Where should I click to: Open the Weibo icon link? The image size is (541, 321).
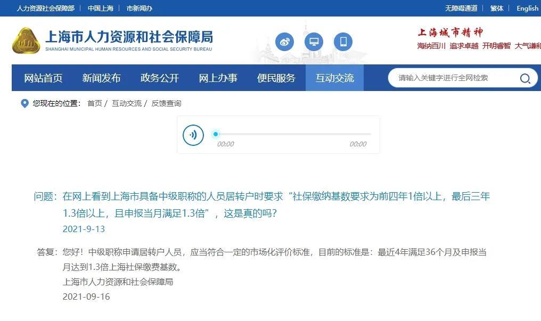(x=285, y=42)
